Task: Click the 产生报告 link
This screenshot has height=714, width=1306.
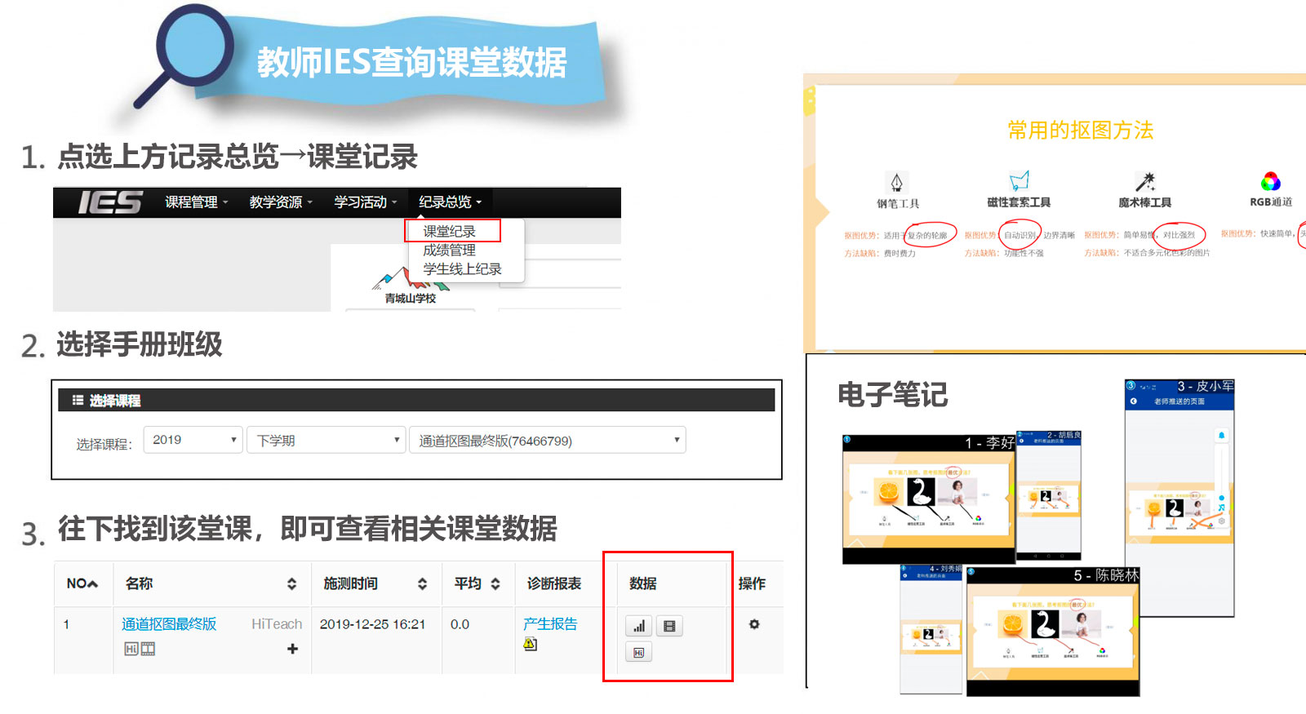Action: coord(550,623)
